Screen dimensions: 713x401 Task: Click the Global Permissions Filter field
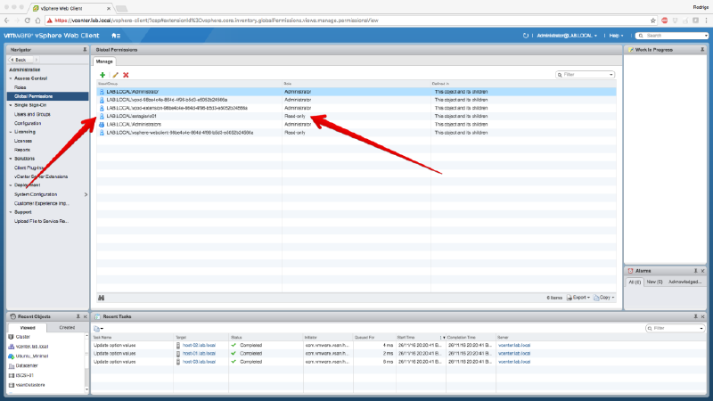pos(586,75)
